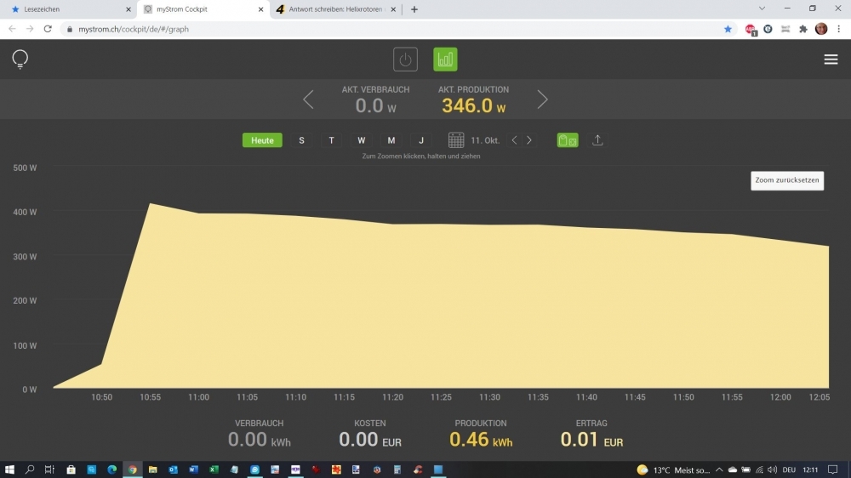Click the myStrom lightbulb logo
The image size is (851, 478).
point(20,60)
